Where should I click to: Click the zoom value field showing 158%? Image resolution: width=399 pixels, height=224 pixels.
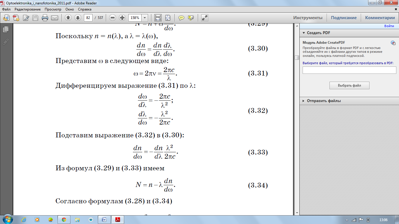(x=135, y=18)
